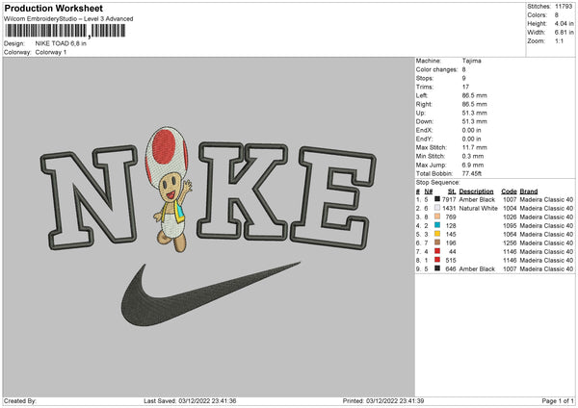This screenshot has height=408, width=578.
Task: Click the Natural White swatch in row 1431
Action: [437, 208]
